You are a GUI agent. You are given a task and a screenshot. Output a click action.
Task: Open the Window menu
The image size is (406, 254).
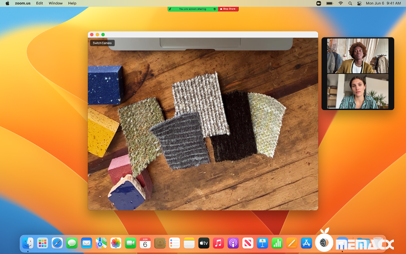point(55,3)
